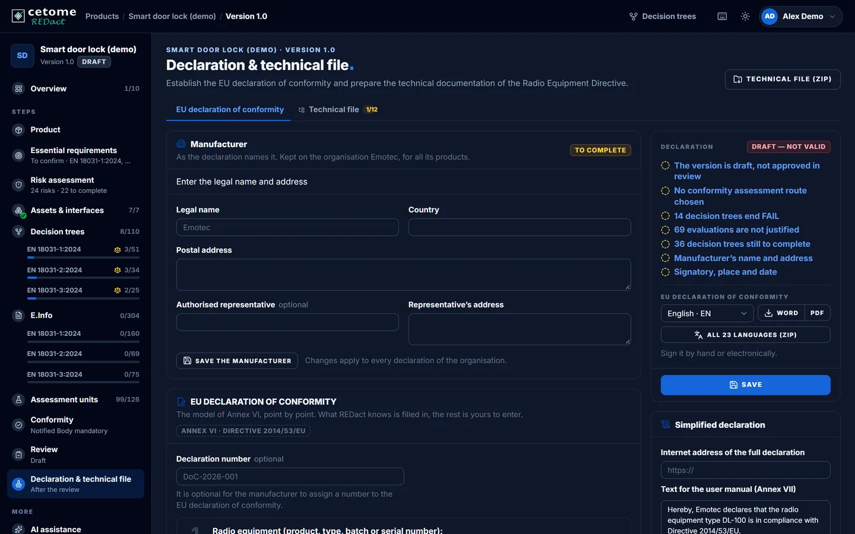Click the Review clipboard icon
The width and height of the screenshot is (855, 534).
click(18, 454)
